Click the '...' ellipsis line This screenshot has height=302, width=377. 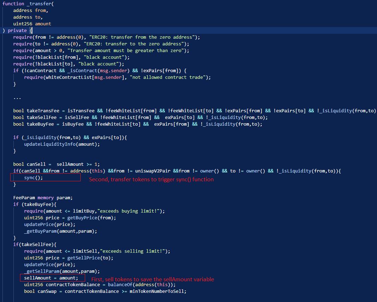click(17, 97)
